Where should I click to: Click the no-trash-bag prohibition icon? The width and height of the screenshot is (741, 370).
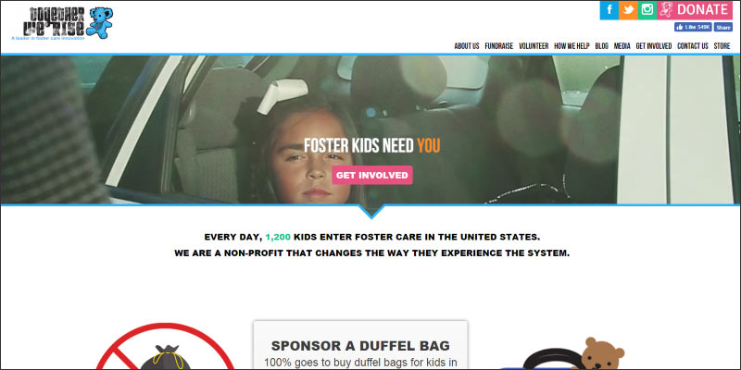pos(166,347)
